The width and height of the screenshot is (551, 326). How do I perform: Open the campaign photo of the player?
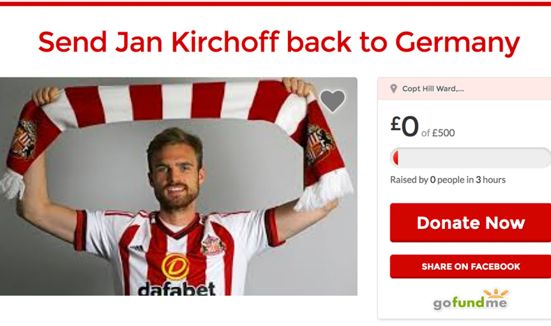click(x=179, y=186)
